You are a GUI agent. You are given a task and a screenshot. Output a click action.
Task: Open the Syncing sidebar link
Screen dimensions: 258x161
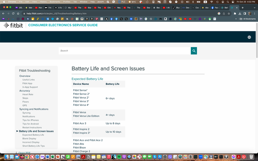pyautogui.click(x=26, y=113)
